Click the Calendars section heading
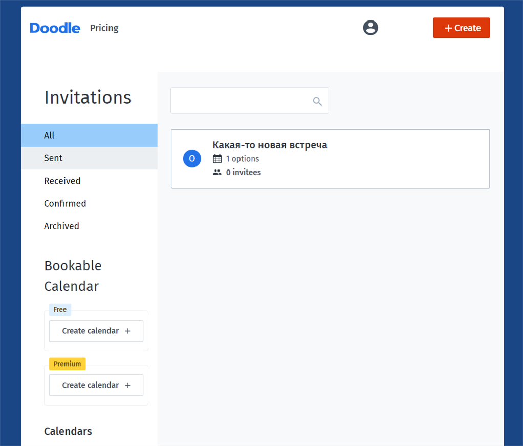 pyautogui.click(x=68, y=431)
